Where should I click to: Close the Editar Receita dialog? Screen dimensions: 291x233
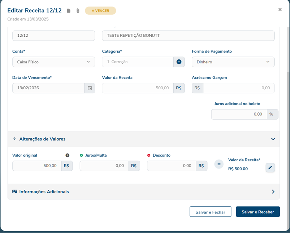click(x=280, y=10)
